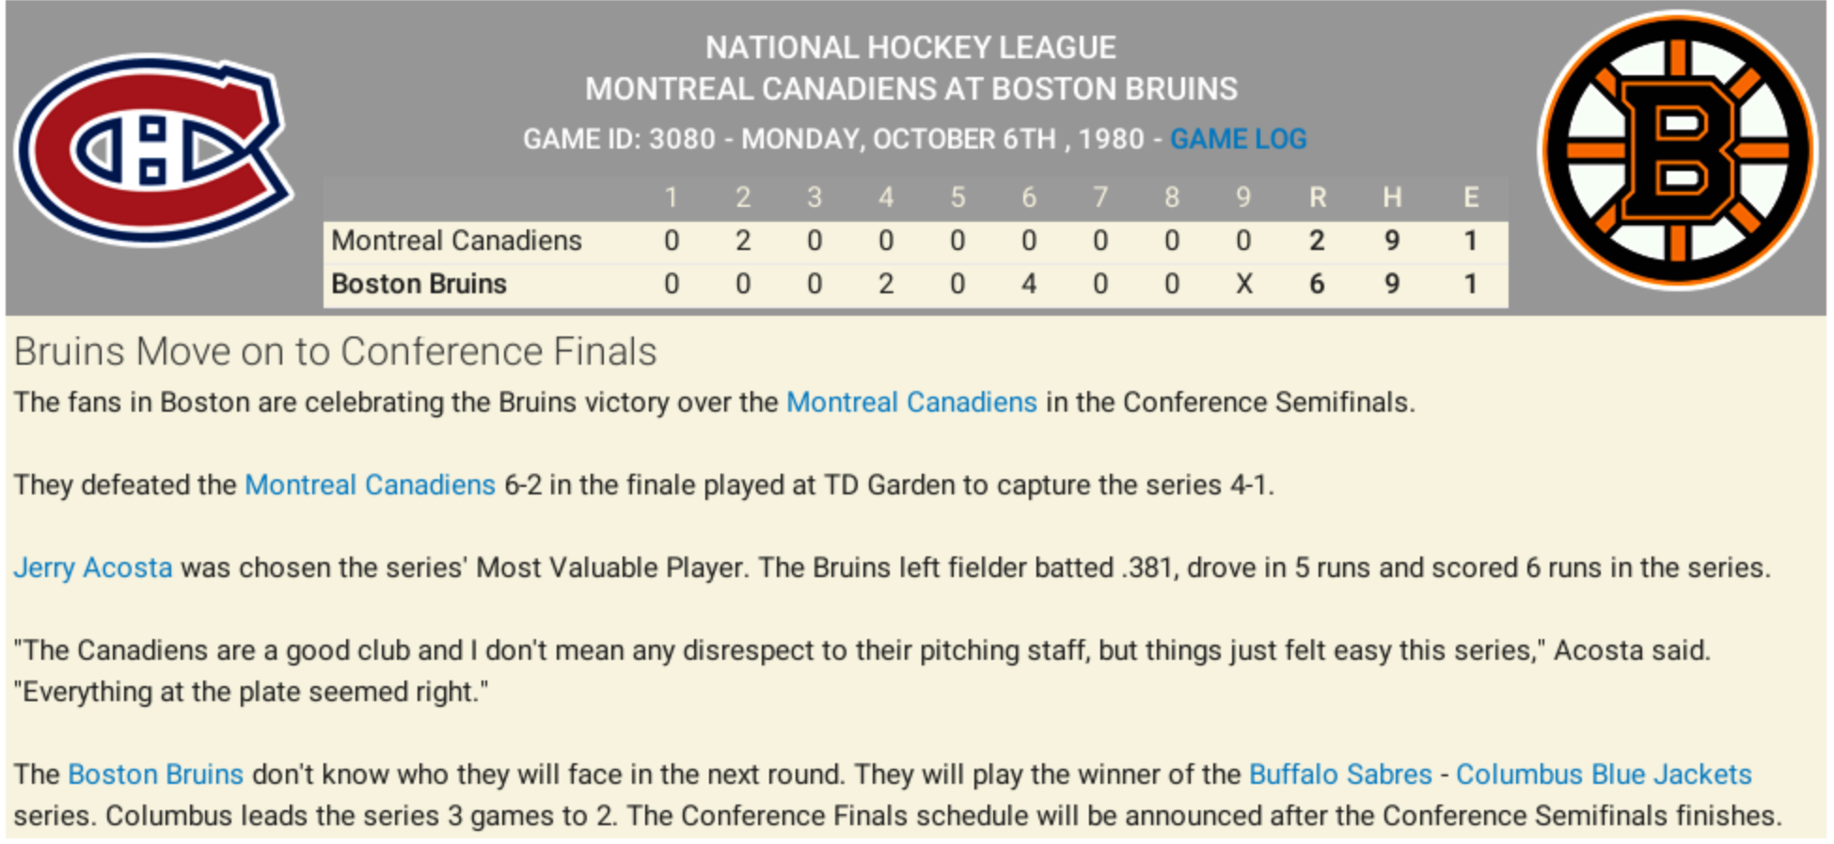This screenshot has width=1834, height=844.
Task: Open Montreal Canadiens link in the Conference Semifinals sentence
Action: tap(911, 402)
